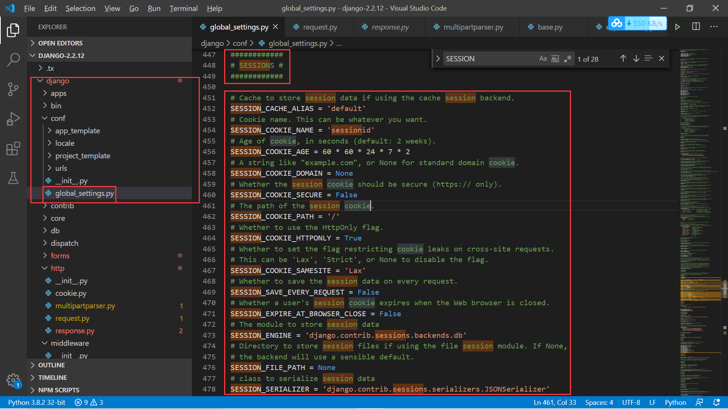728x409 pixels.
Task: Switch to the request.py tab
Action: 320,27
